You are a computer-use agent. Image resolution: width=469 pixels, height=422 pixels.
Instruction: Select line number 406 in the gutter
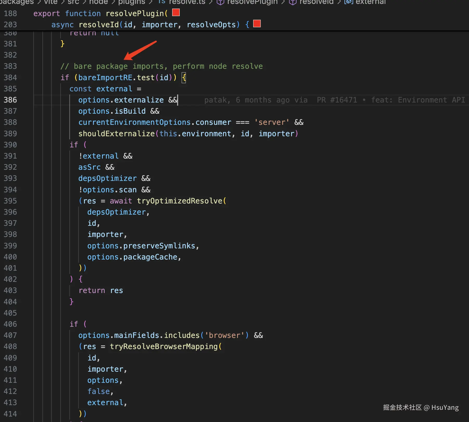point(10,324)
